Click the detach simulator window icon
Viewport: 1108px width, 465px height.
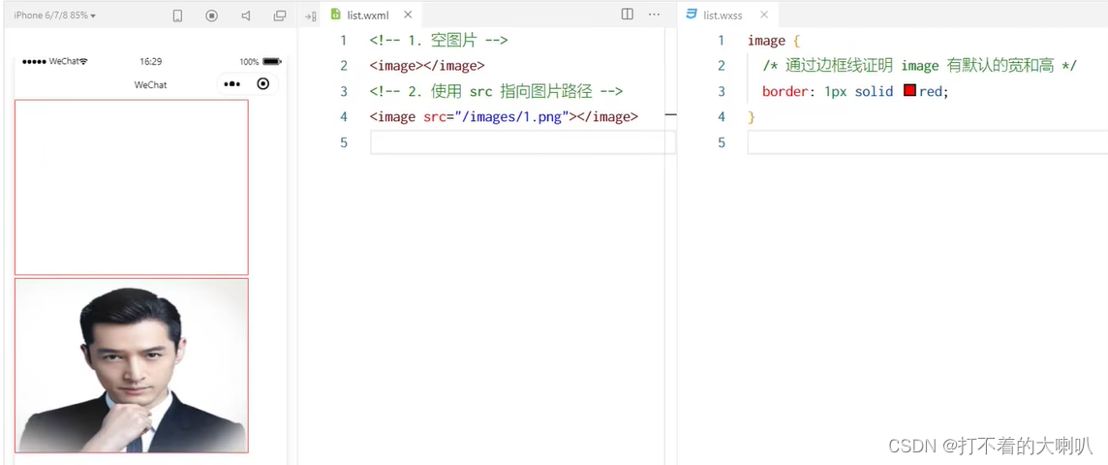pyautogui.click(x=280, y=15)
